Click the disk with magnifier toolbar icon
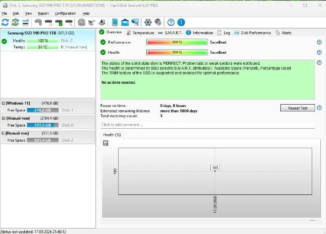Image resolution: width=326 pixels, height=234 pixels. point(69,22)
